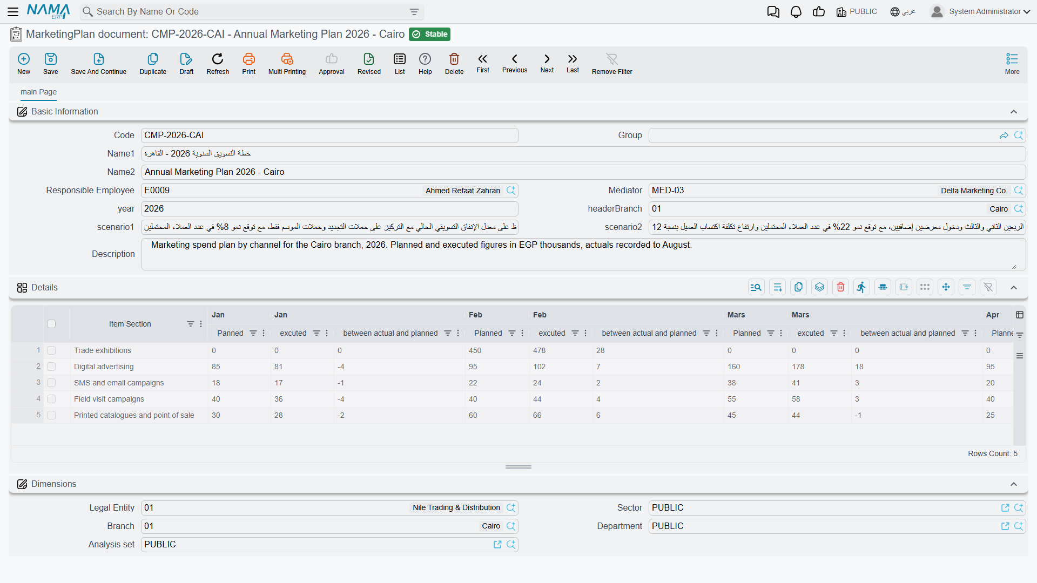Open the table column chooser icon
Image resolution: width=1037 pixels, height=583 pixels.
pyautogui.click(x=1020, y=315)
